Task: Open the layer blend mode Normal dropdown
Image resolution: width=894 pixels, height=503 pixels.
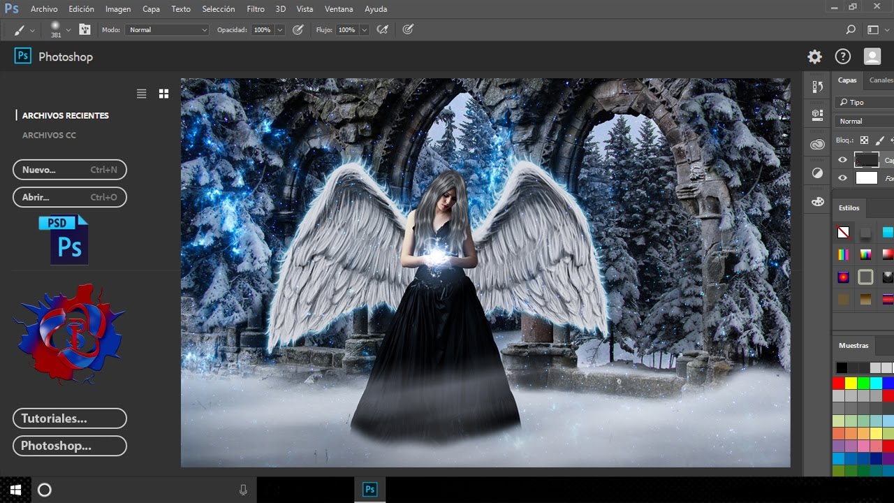Action: pos(865,122)
